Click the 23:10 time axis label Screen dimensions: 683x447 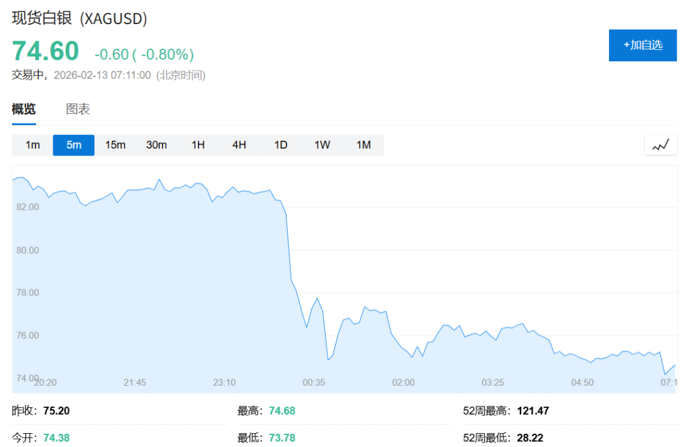[x=224, y=383]
